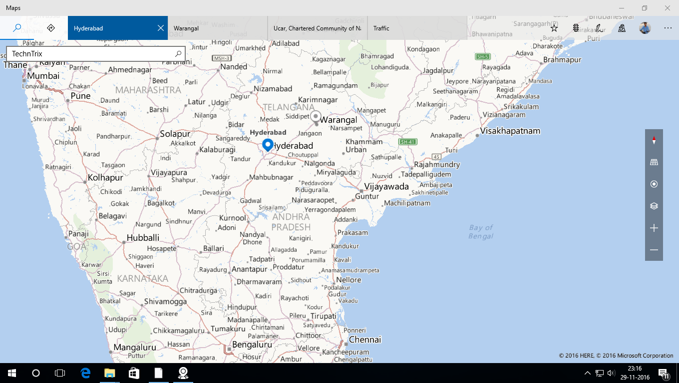
Task: Click the Tirupati city label
Action: point(324,316)
